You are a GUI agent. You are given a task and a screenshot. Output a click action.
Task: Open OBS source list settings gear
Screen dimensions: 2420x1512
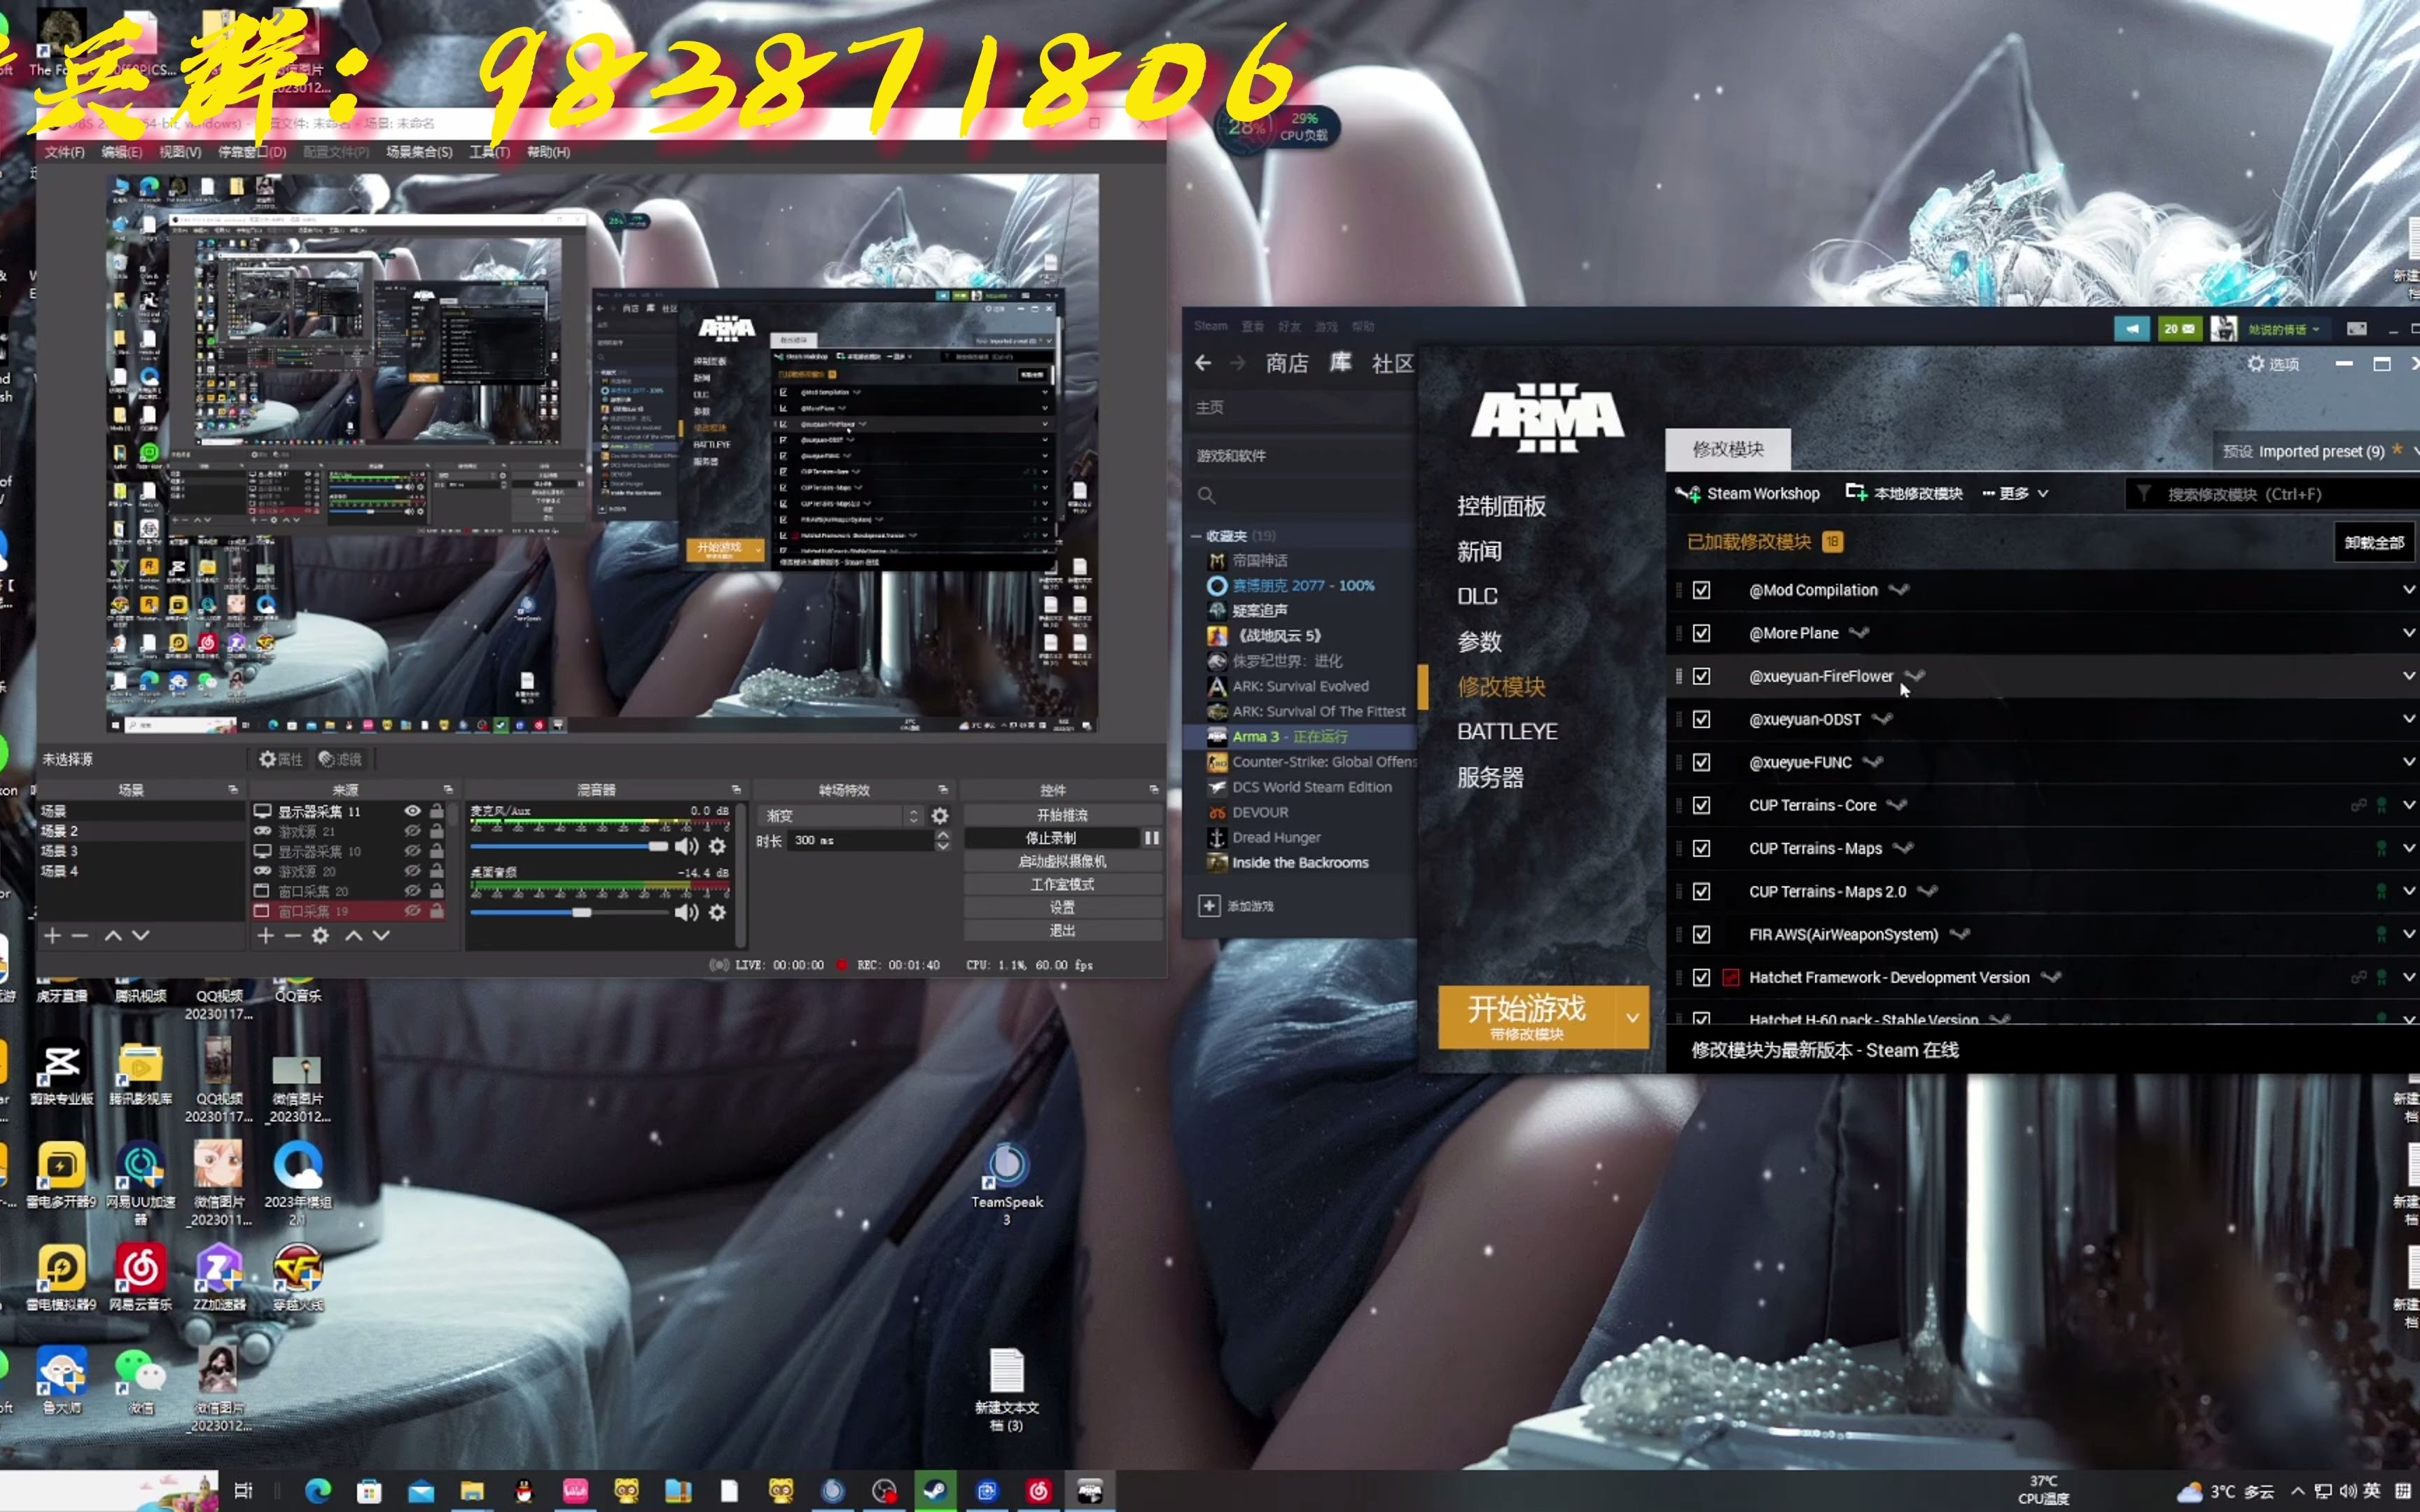tap(320, 935)
